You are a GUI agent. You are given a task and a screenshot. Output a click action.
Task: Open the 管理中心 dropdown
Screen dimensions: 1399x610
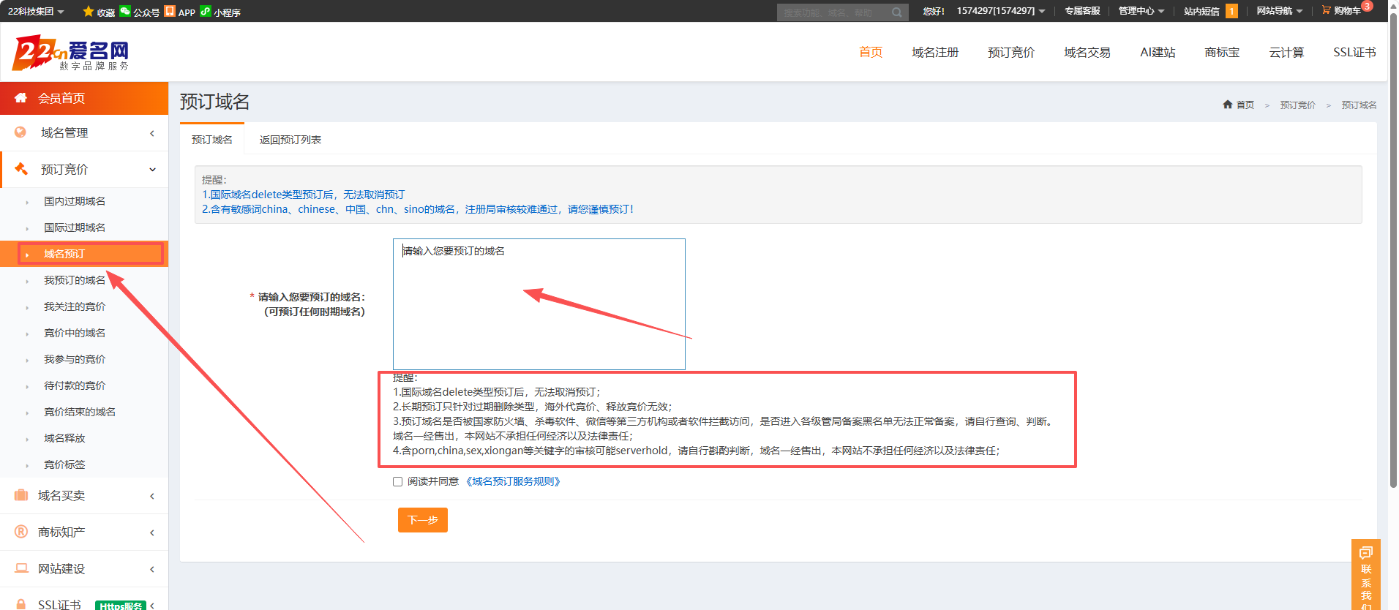click(1141, 11)
